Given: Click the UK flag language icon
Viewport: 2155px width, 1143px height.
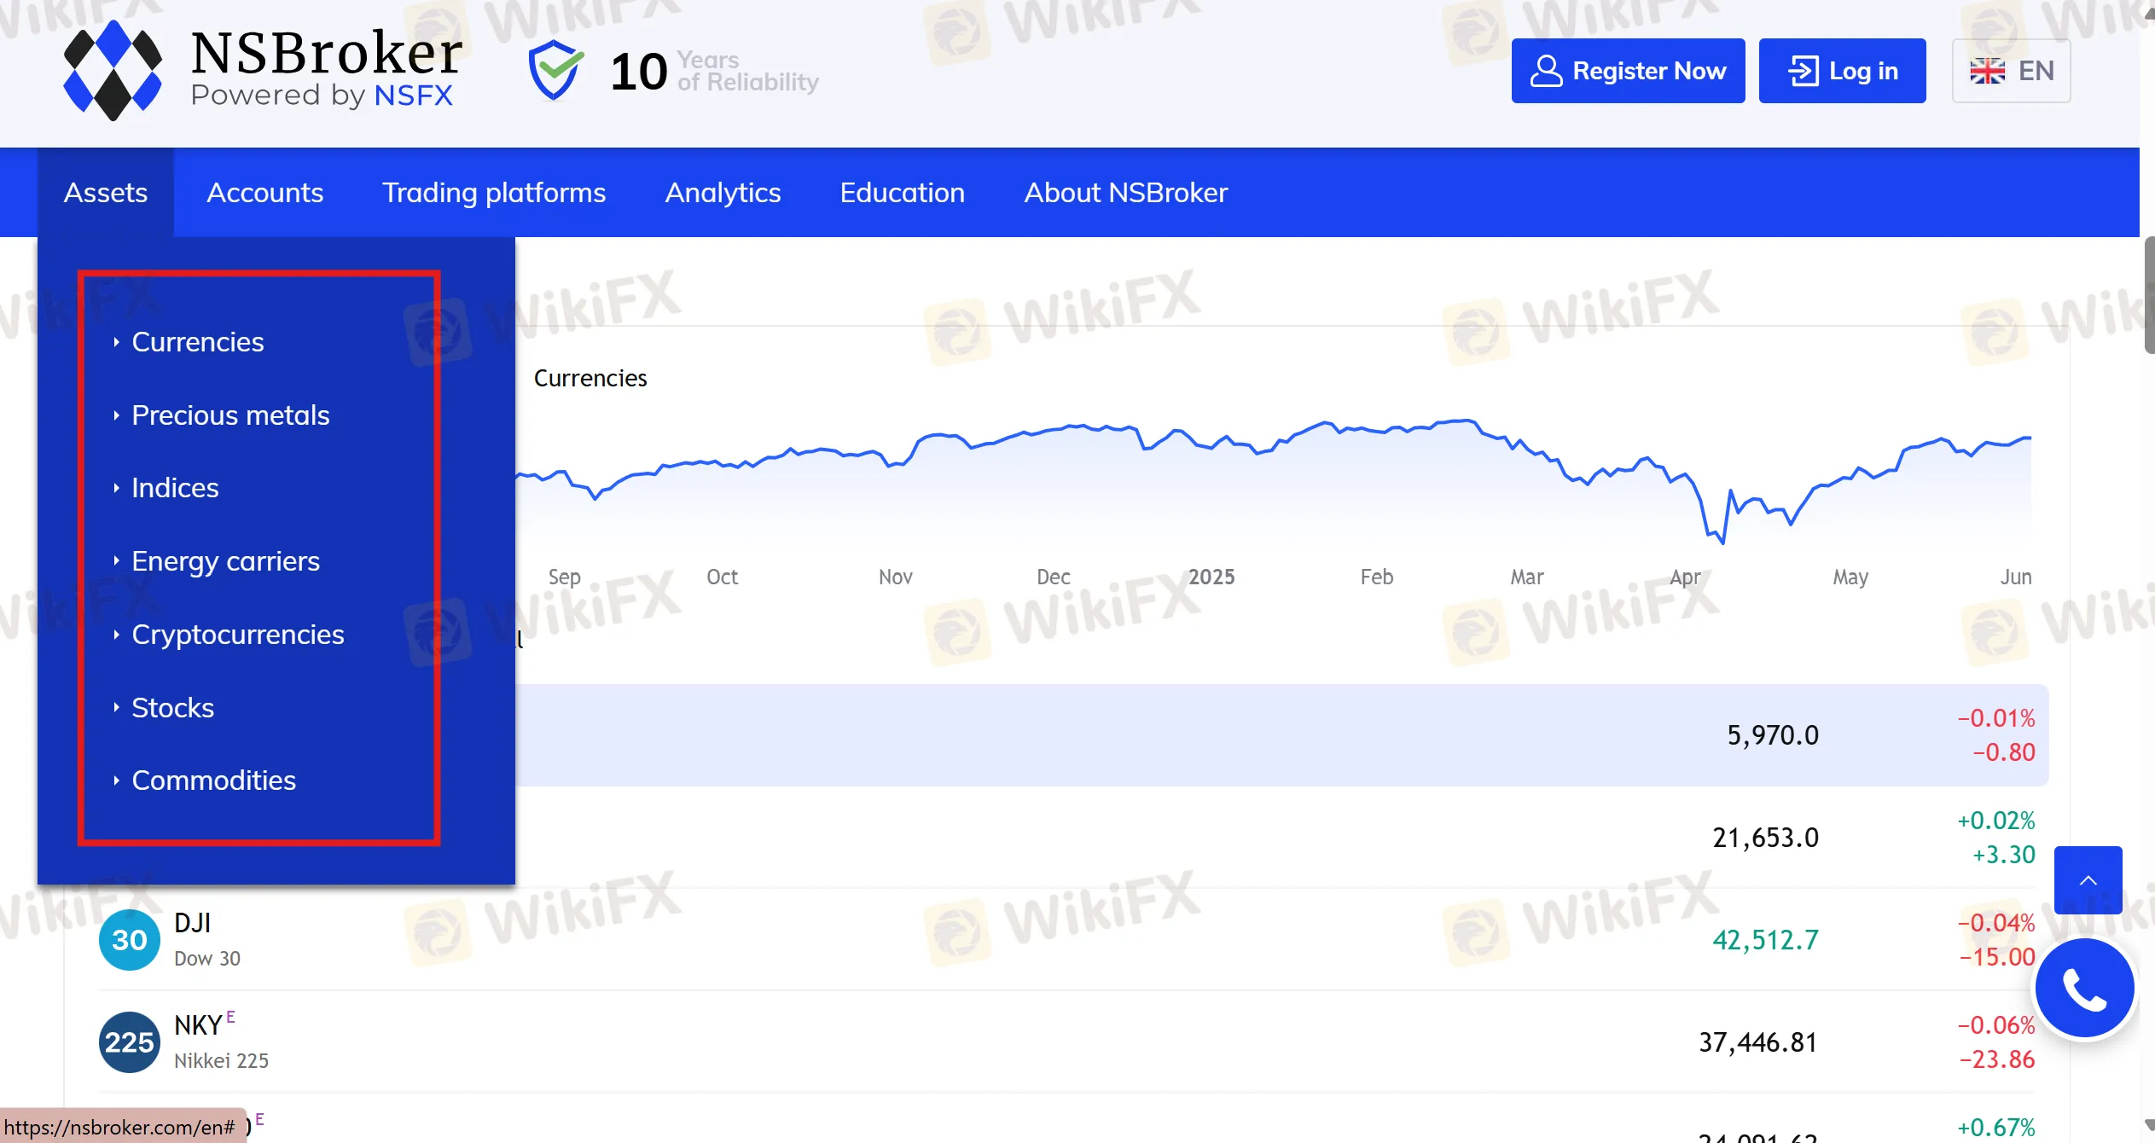Looking at the screenshot, I should 1987,71.
